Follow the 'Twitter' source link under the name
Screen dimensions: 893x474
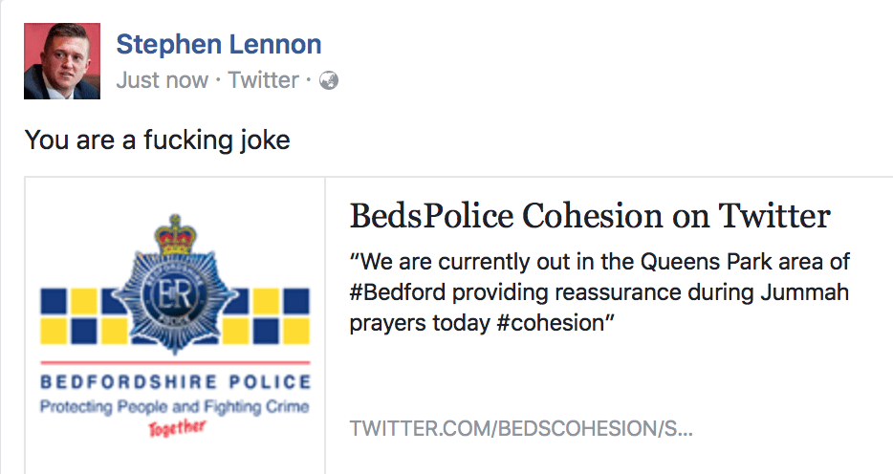tap(263, 80)
